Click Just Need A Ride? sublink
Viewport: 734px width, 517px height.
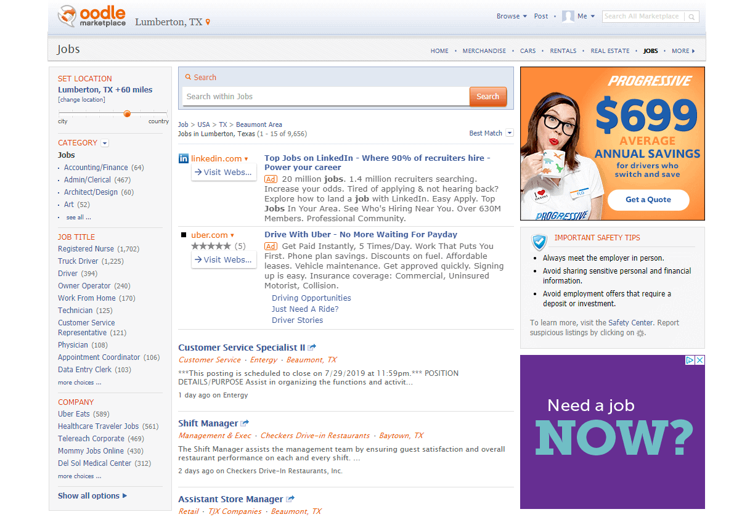tap(305, 309)
